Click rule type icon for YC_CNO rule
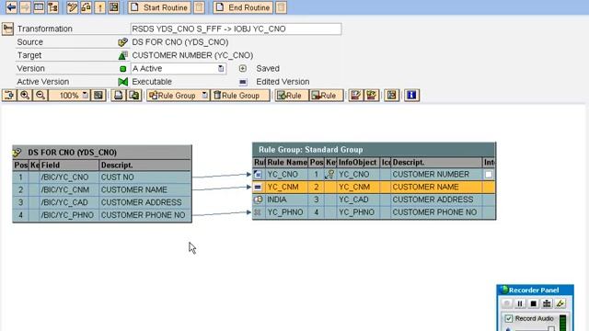The width and height of the screenshot is (589, 331). tap(258, 175)
